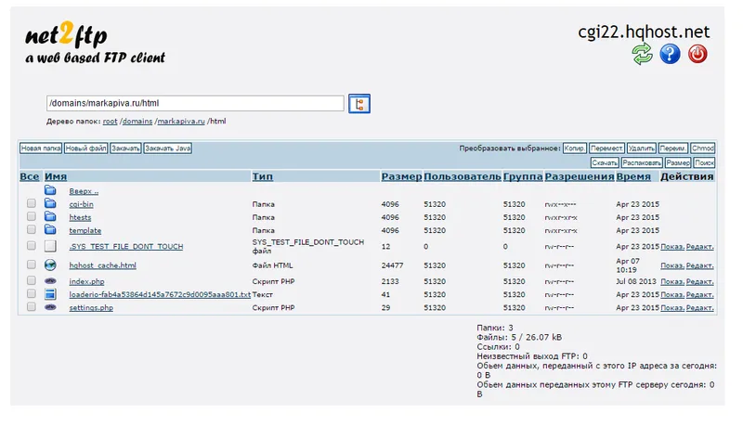This screenshot has width=743, height=439.
Task: Click the Chmod button
Action: (x=703, y=148)
